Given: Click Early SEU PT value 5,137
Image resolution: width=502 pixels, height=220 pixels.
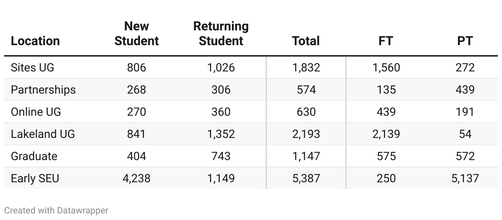Looking at the screenshot, I should 465,178.
